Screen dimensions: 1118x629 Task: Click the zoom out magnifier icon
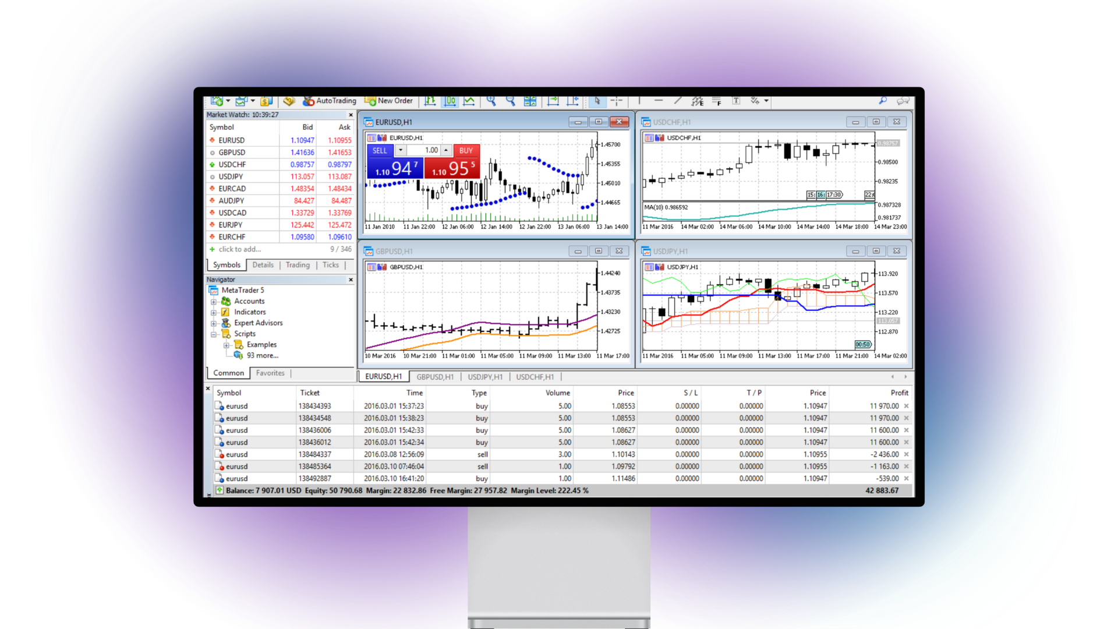[511, 101]
